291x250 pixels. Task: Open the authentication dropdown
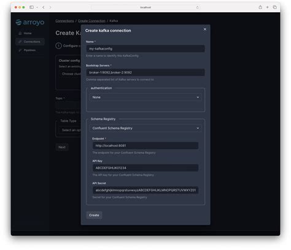point(145,97)
